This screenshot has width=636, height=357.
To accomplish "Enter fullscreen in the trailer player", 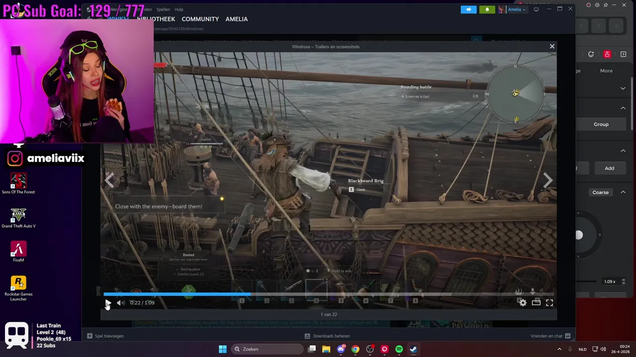I will click(550, 302).
